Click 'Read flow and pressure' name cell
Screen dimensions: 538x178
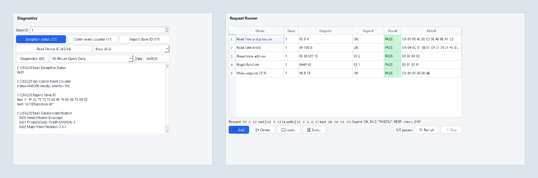pos(260,39)
